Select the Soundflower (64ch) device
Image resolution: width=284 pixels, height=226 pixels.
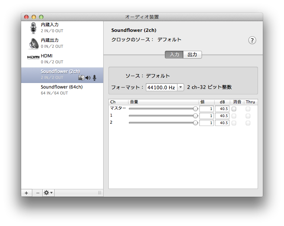pyautogui.click(x=62, y=90)
